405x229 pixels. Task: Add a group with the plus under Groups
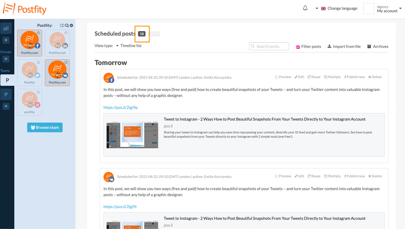click(6, 59)
